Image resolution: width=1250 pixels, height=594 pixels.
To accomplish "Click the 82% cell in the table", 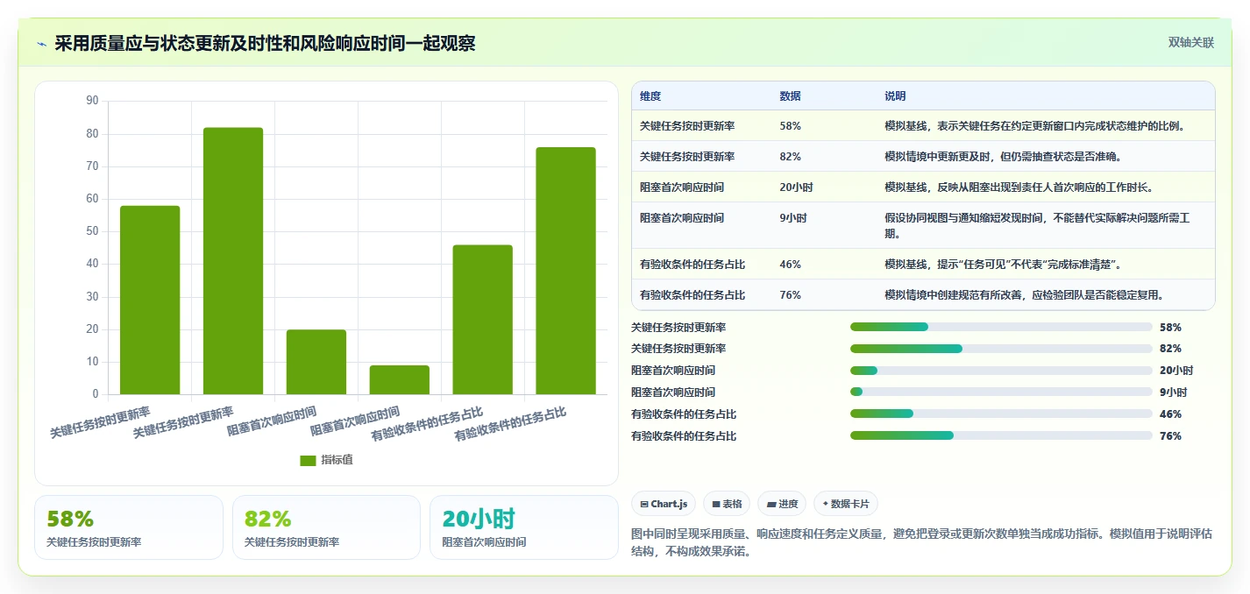I will tap(790, 157).
